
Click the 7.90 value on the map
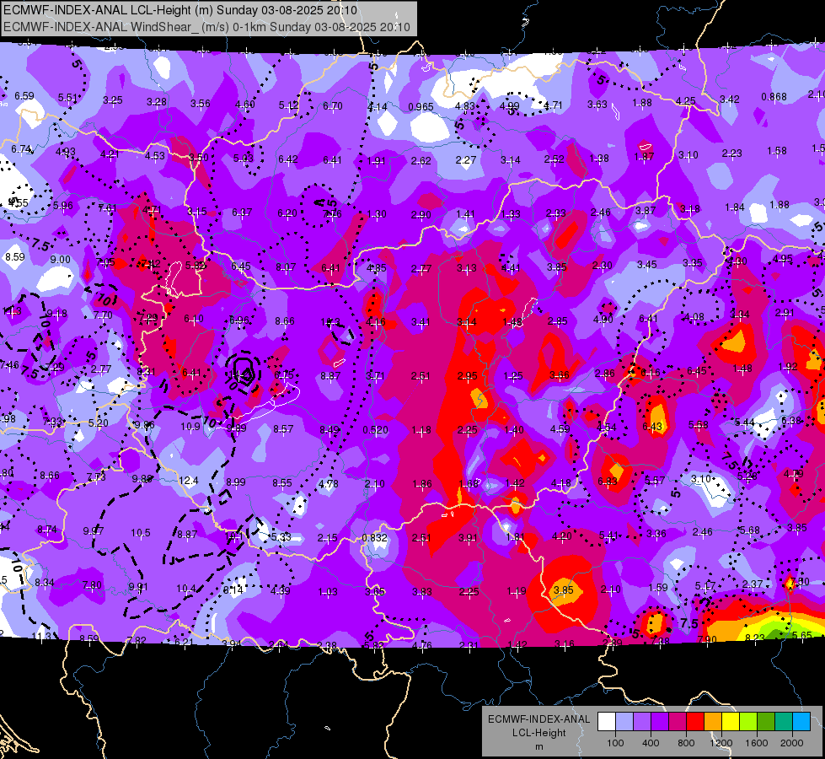707,639
